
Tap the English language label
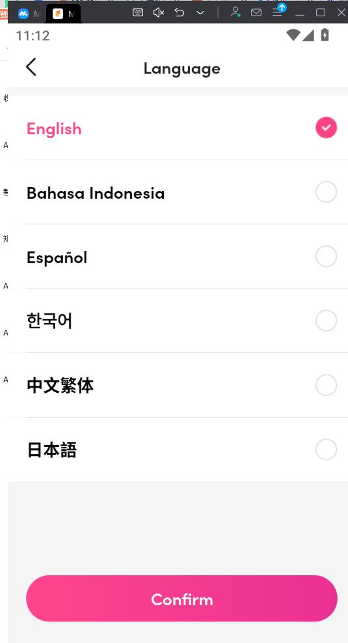point(54,130)
